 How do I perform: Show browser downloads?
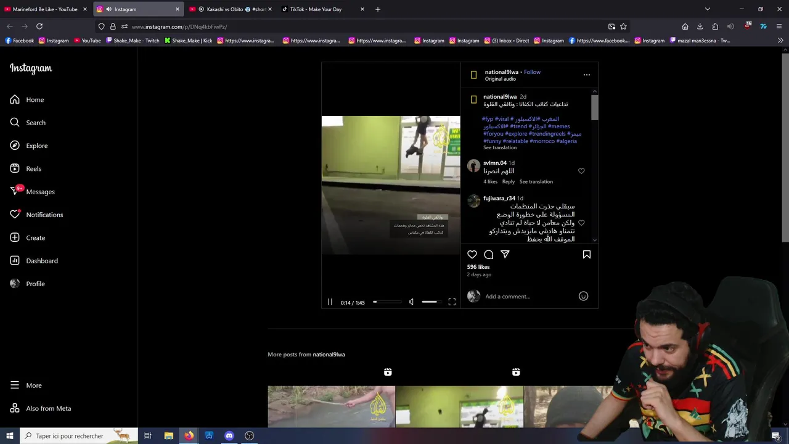tap(700, 27)
